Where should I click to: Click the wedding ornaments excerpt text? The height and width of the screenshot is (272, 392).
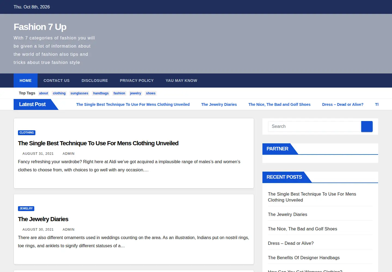point(133,242)
